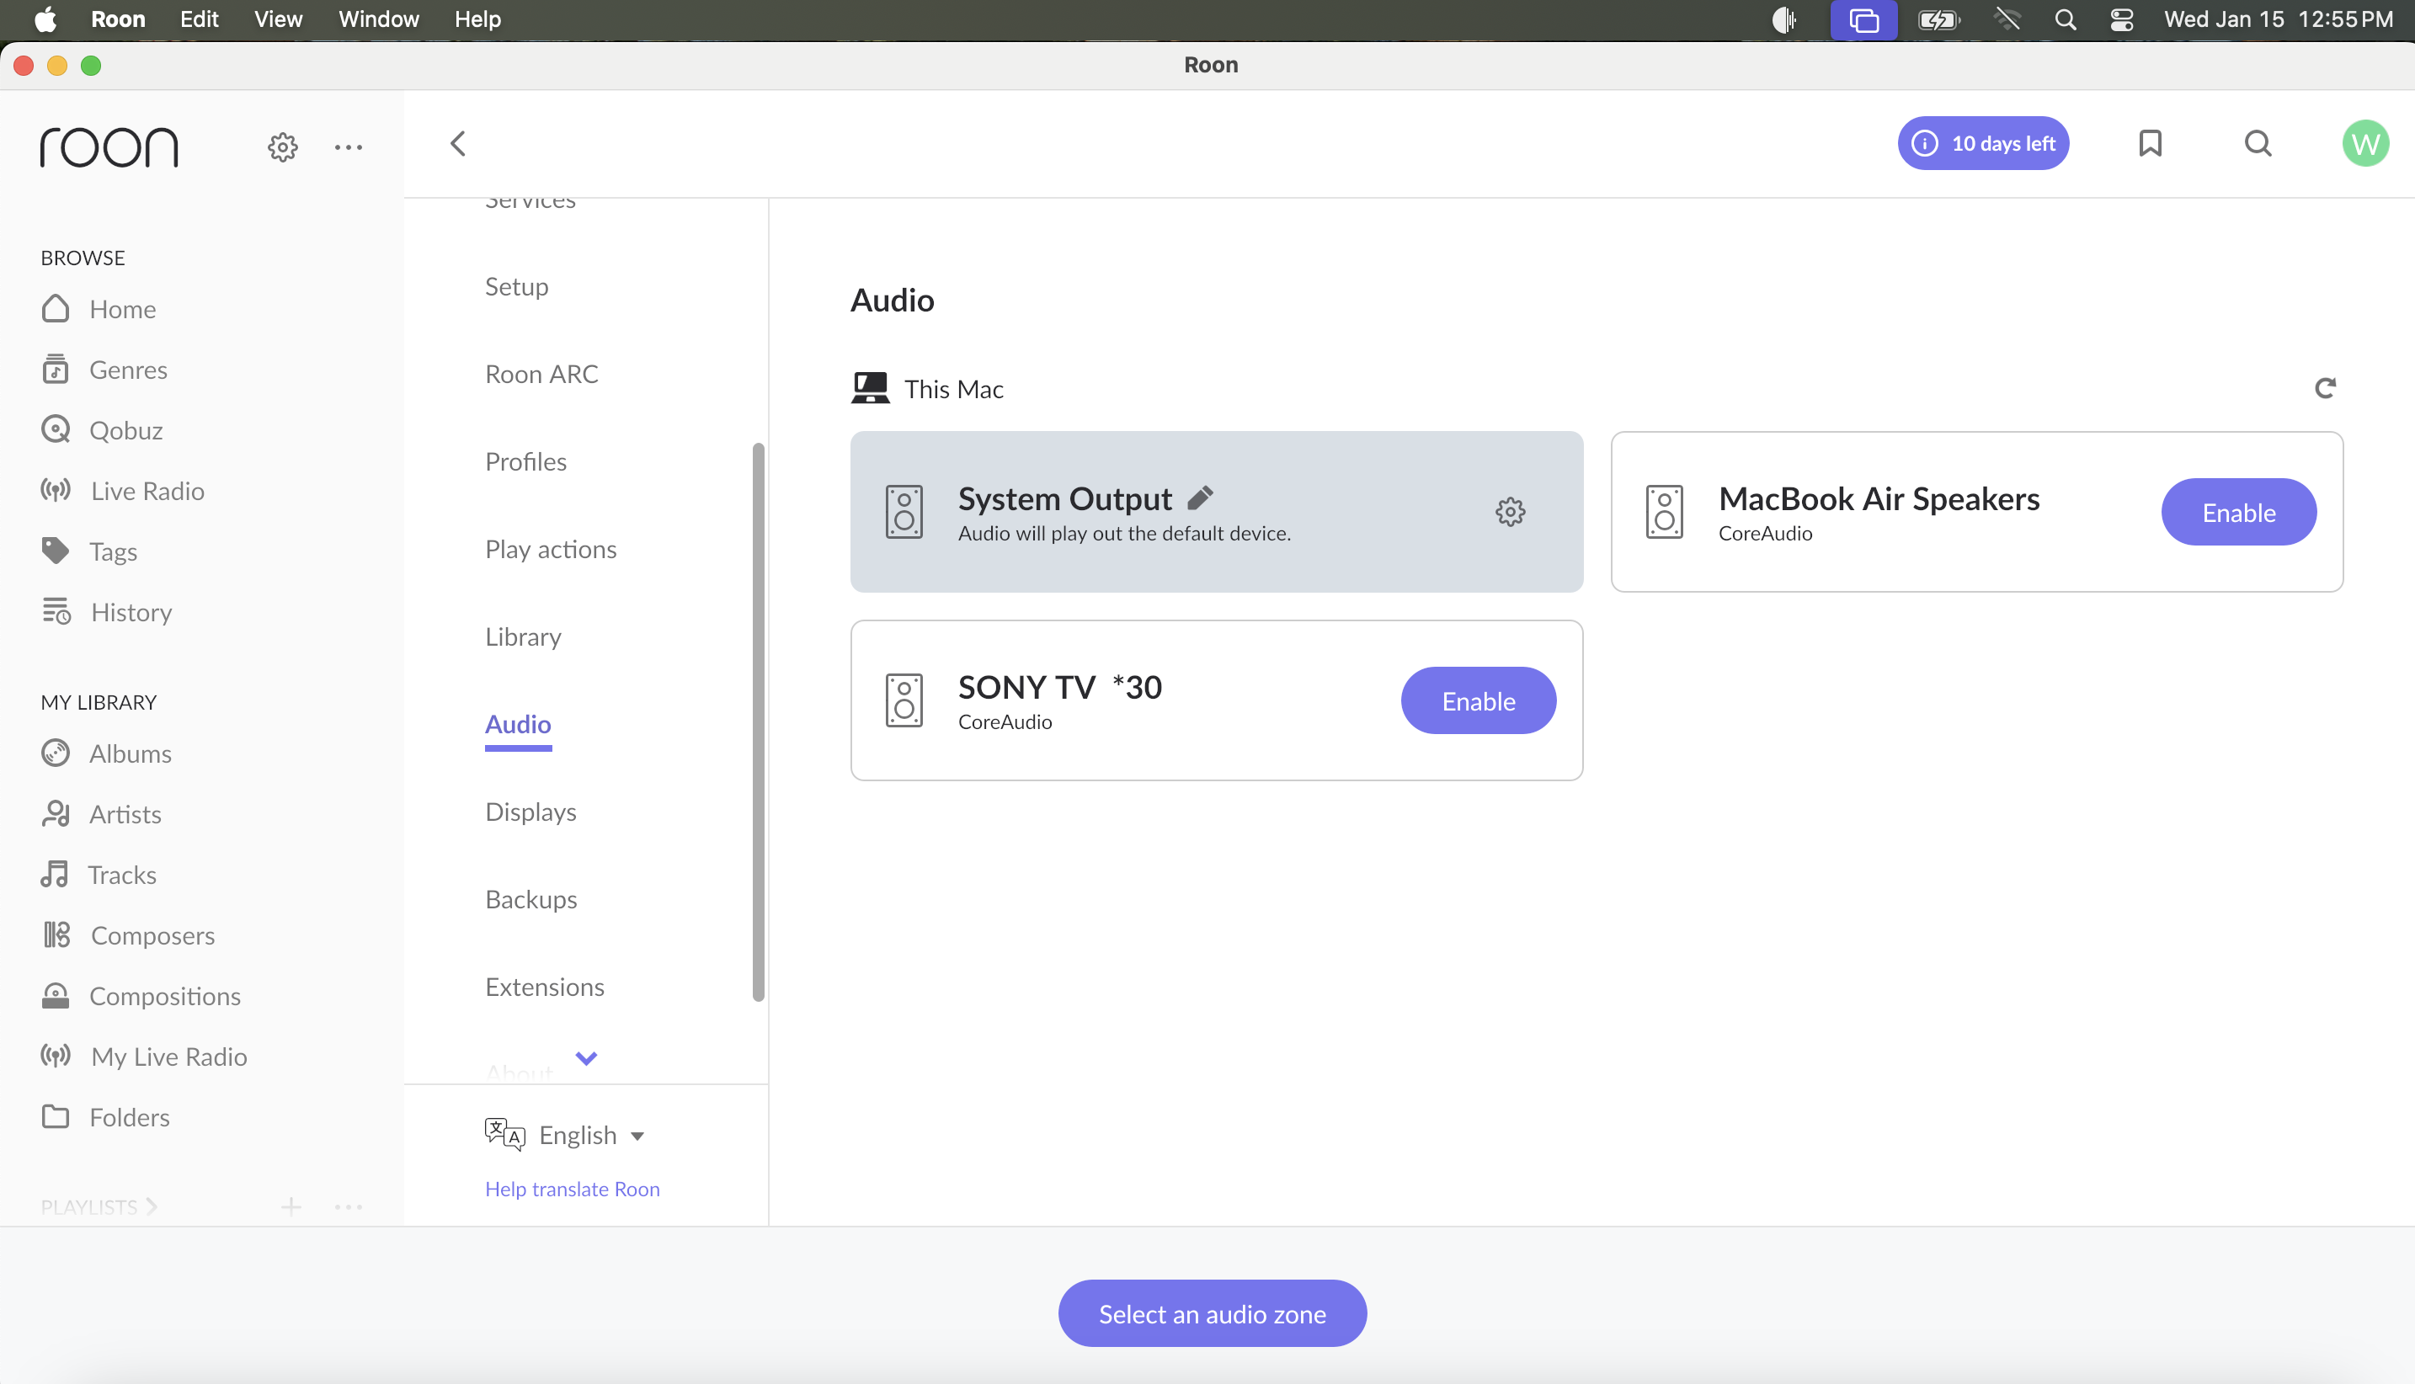Open the Play actions settings tab

click(551, 549)
